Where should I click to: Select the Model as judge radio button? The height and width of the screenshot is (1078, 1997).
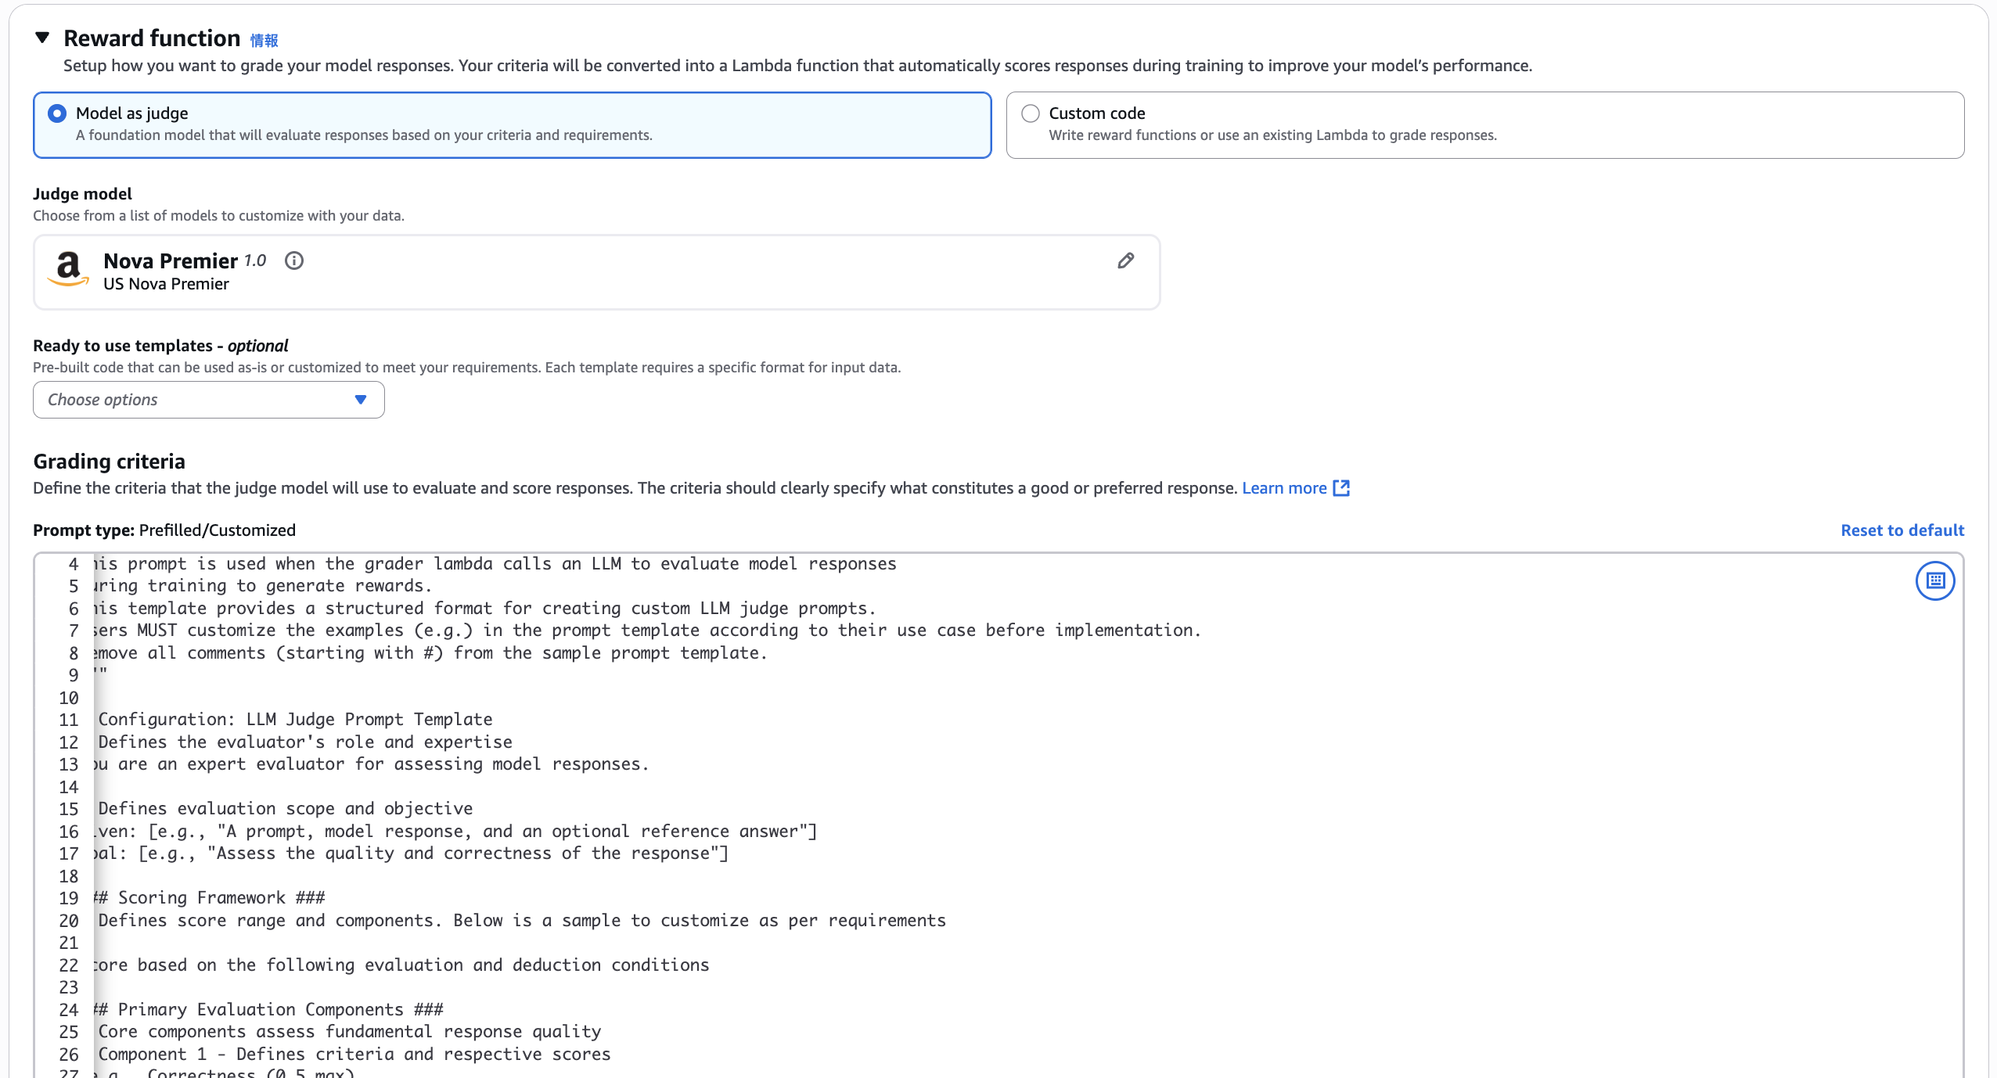57,113
